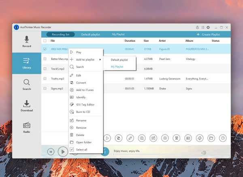The image size is (243, 177).
Task: Click the ID3 tag icon in bottom toolbar
Action: pos(200,138)
